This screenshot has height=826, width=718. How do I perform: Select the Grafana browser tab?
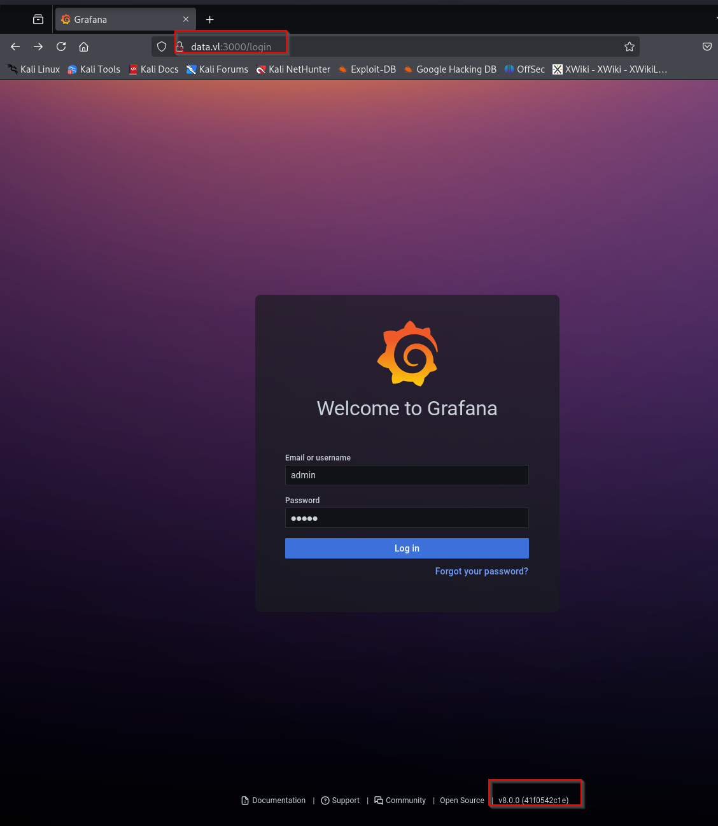click(125, 20)
